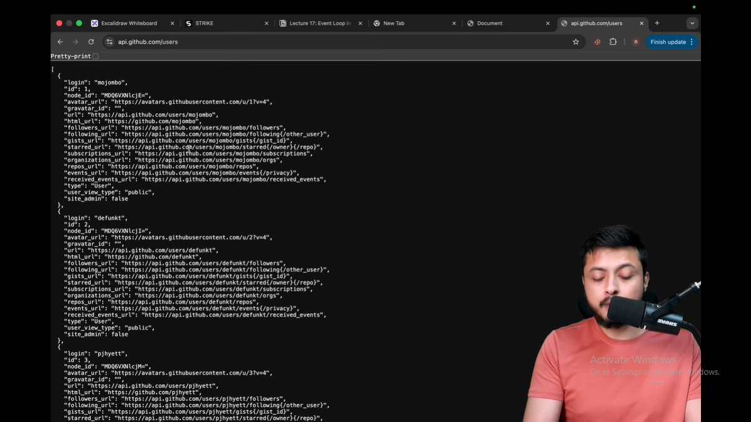The height and width of the screenshot is (422, 751).
Task: Click the defunkt events_url line
Action: (x=181, y=308)
